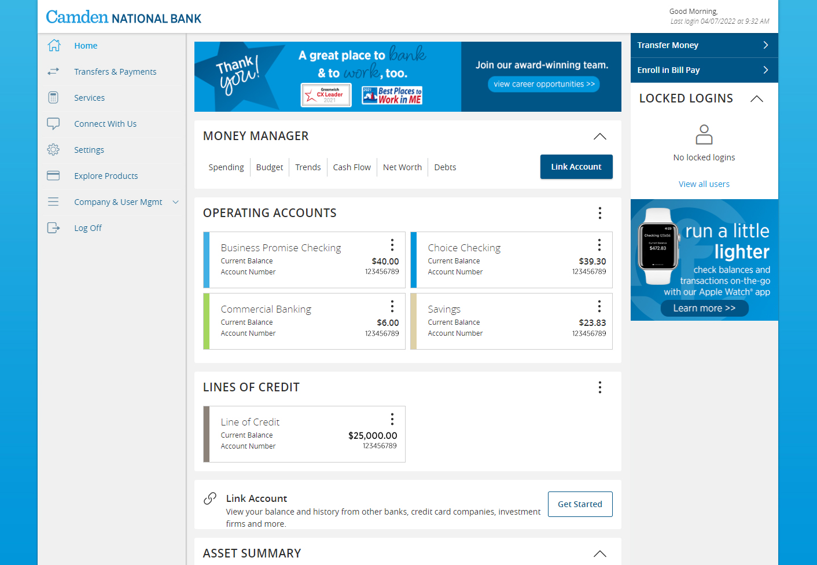Screen dimensions: 817x565
Task: Open Lines of Credit section options menu
Action: tap(600, 387)
